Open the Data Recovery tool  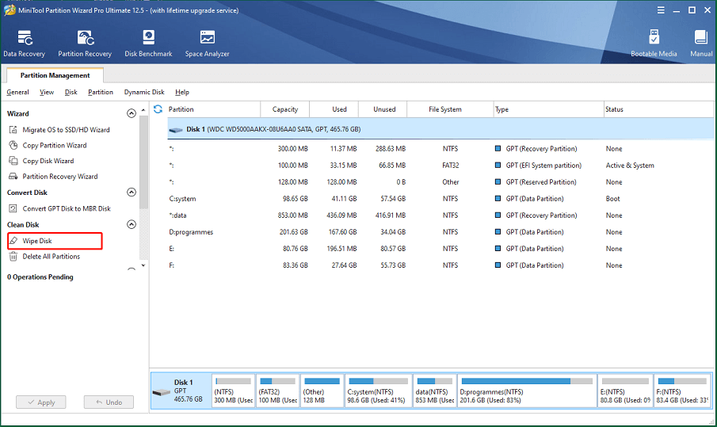pyautogui.click(x=25, y=44)
